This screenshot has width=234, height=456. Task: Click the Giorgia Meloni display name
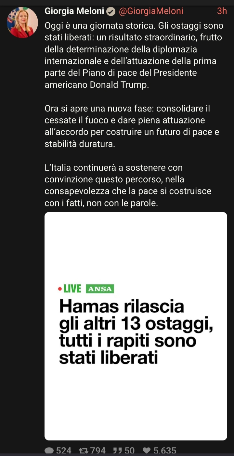tap(74, 11)
